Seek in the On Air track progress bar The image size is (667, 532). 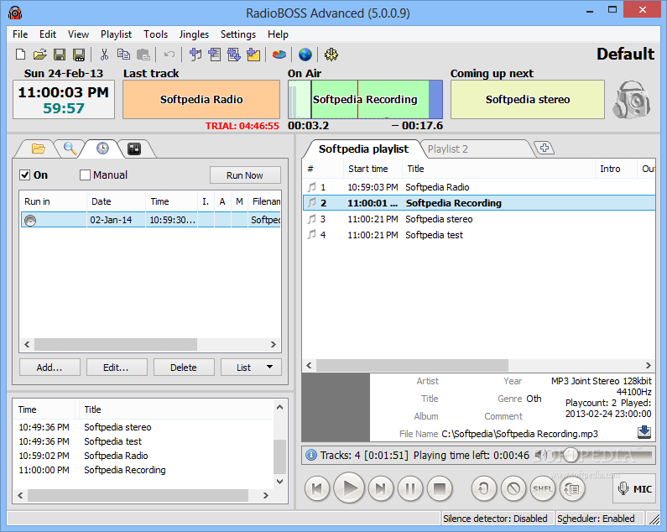365,99
